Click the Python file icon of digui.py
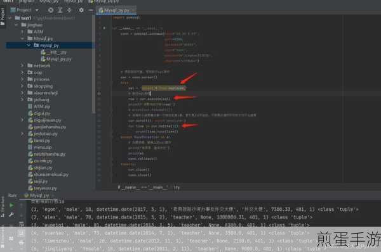The image size is (381, 252). click(x=30, y=113)
